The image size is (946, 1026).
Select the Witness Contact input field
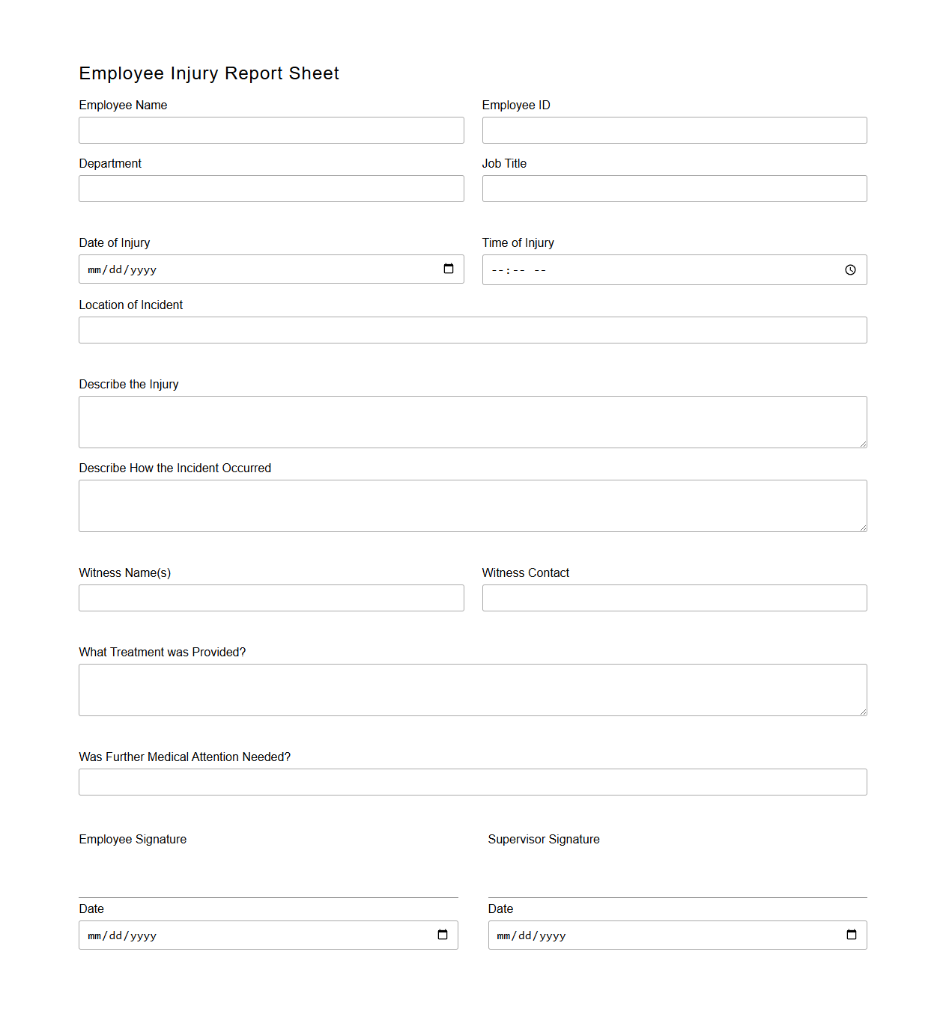[x=674, y=597]
